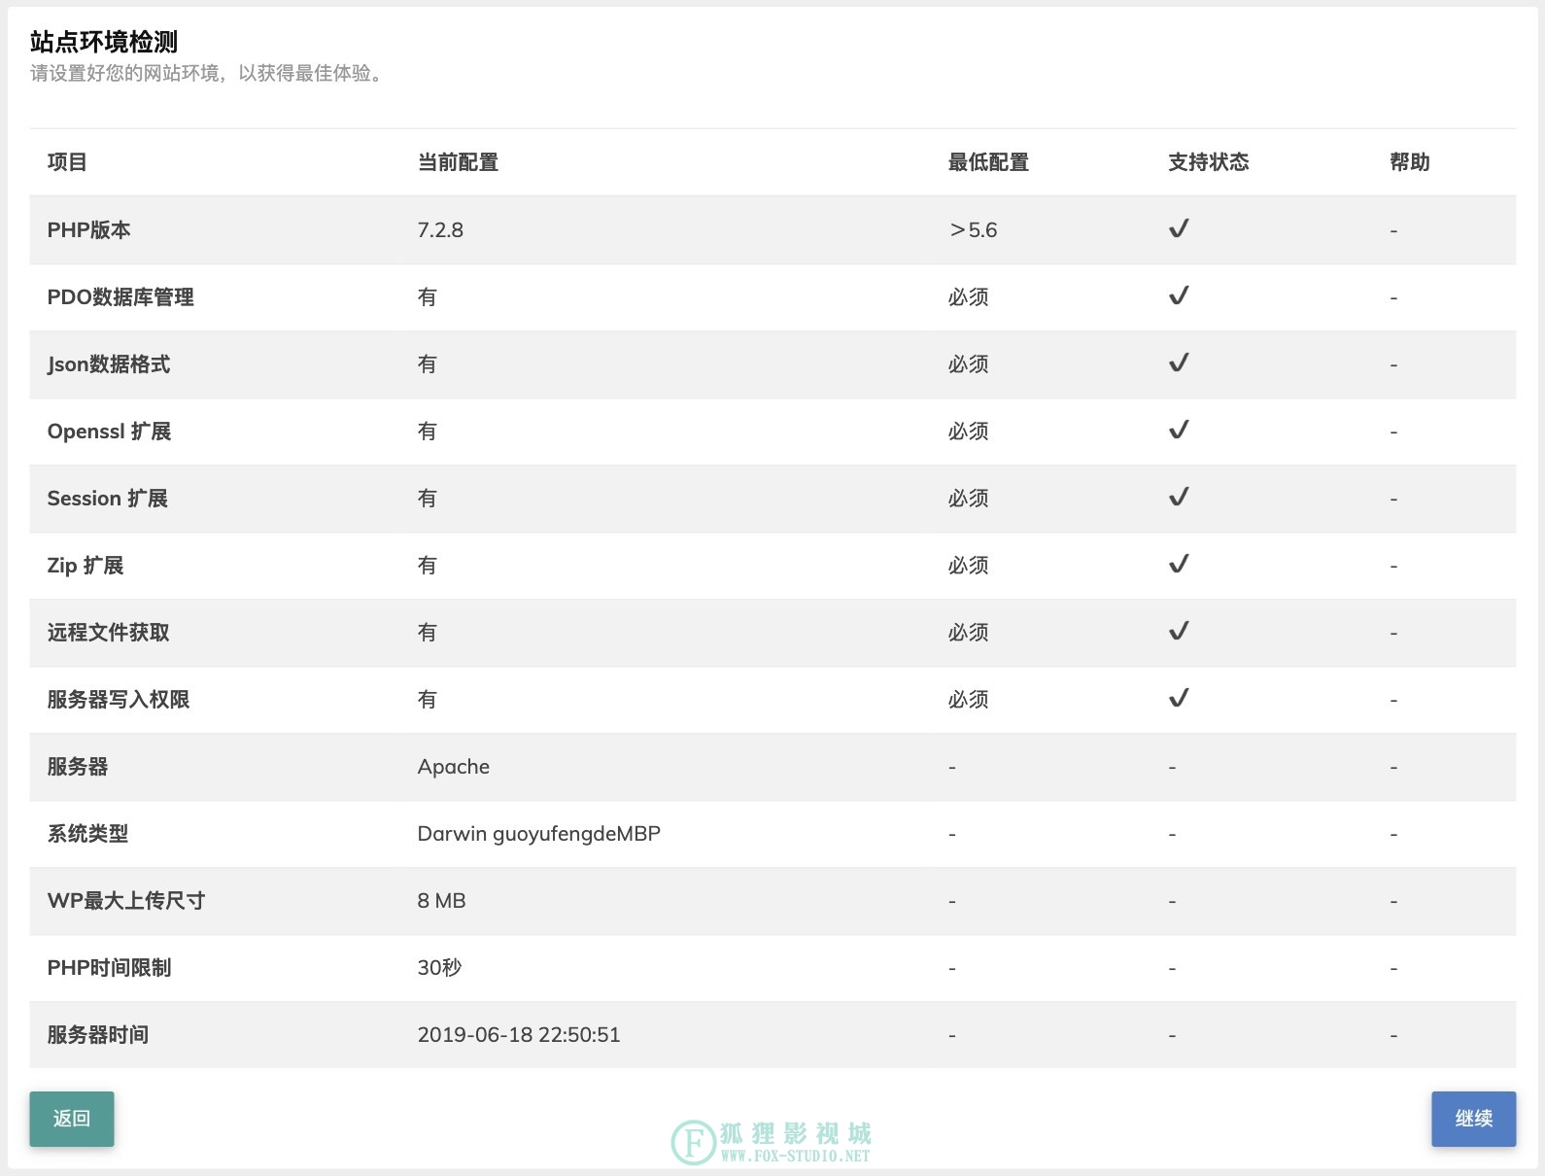
Task: Click the Darwin guoyufengdeMBP value
Action: click(x=539, y=834)
